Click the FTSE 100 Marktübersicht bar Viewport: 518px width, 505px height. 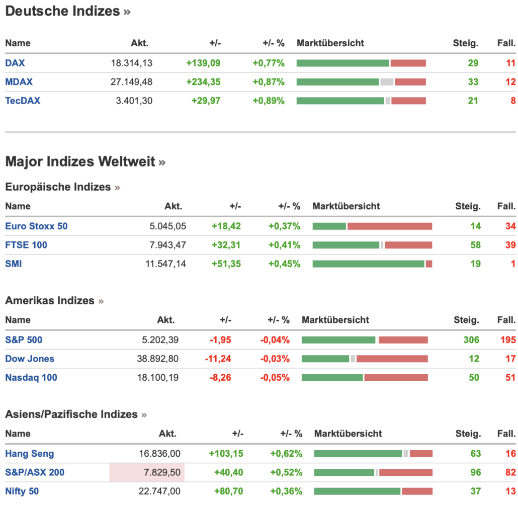[x=372, y=245]
